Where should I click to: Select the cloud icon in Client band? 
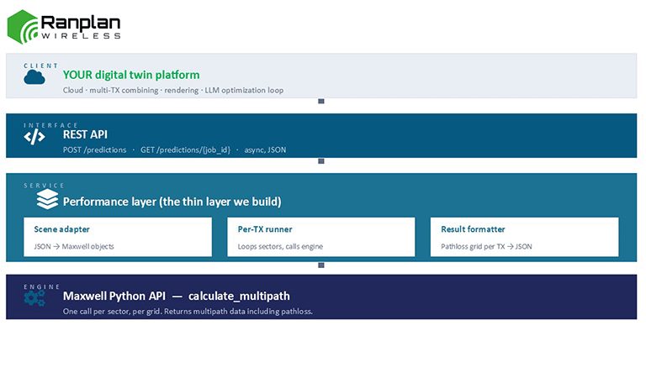point(34,77)
